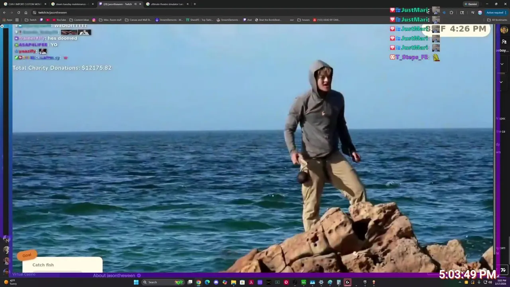Expand the right sidebar's lower chevron
The width and height of the screenshot is (510, 287).
(501, 82)
